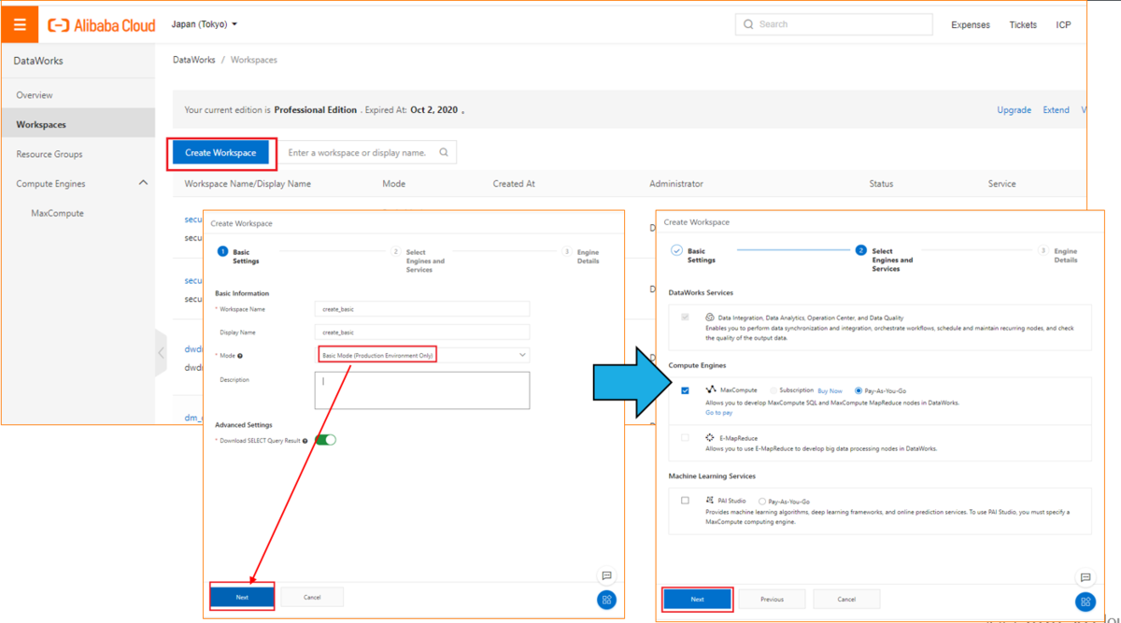Click the Upgrade link
The image size is (1121, 623).
click(1014, 110)
